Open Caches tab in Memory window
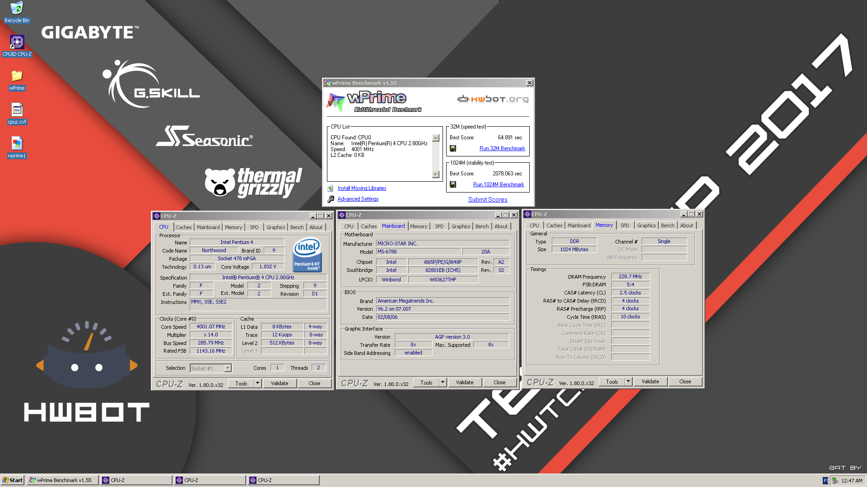 555,225
